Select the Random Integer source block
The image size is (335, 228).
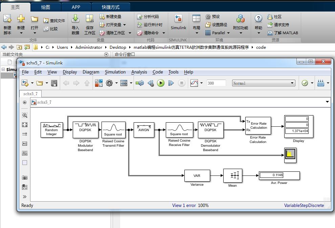51,130
